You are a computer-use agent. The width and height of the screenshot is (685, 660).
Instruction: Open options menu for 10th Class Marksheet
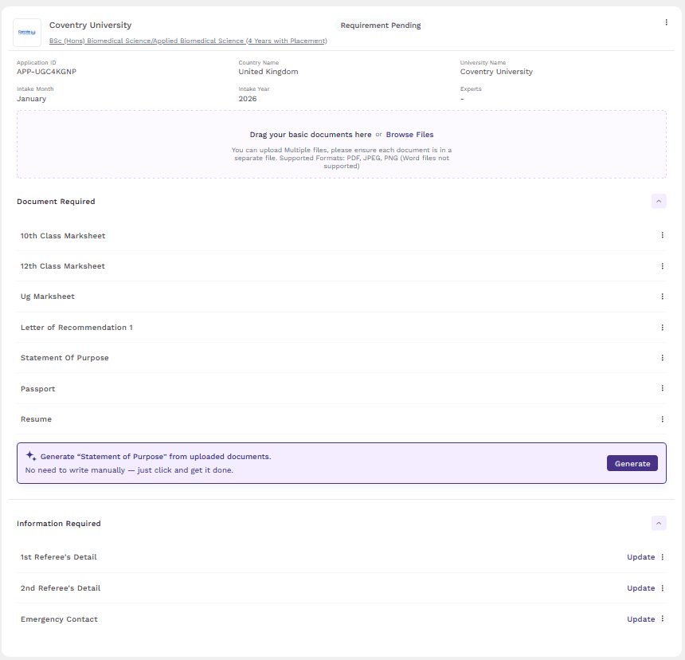(662, 235)
